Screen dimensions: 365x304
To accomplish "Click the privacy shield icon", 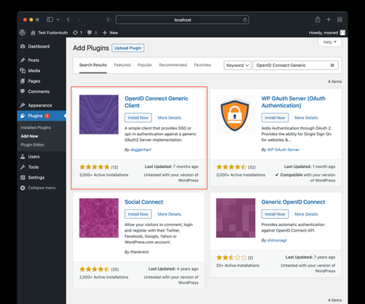I will 109,20.
